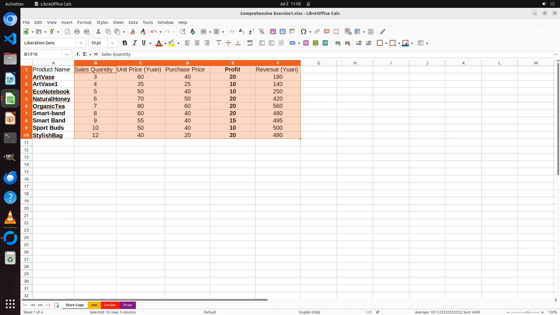The height and width of the screenshot is (315, 560).
Task: Toggle Bold formatting
Action: (125, 43)
